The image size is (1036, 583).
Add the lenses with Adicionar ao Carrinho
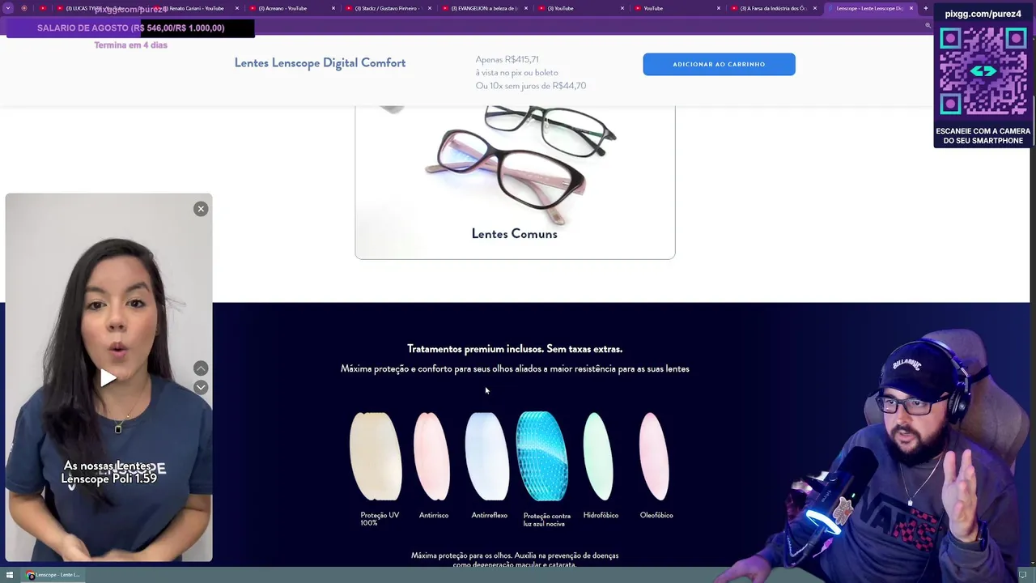(x=719, y=64)
